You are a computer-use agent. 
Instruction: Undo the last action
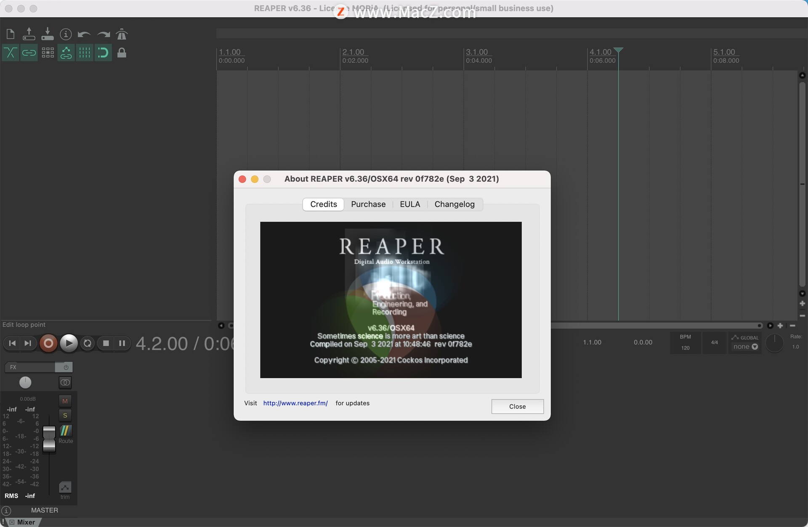pyautogui.click(x=84, y=34)
